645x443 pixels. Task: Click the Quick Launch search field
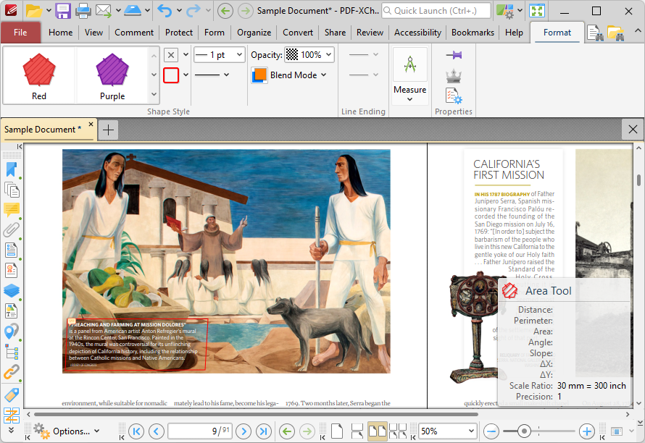coord(436,11)
